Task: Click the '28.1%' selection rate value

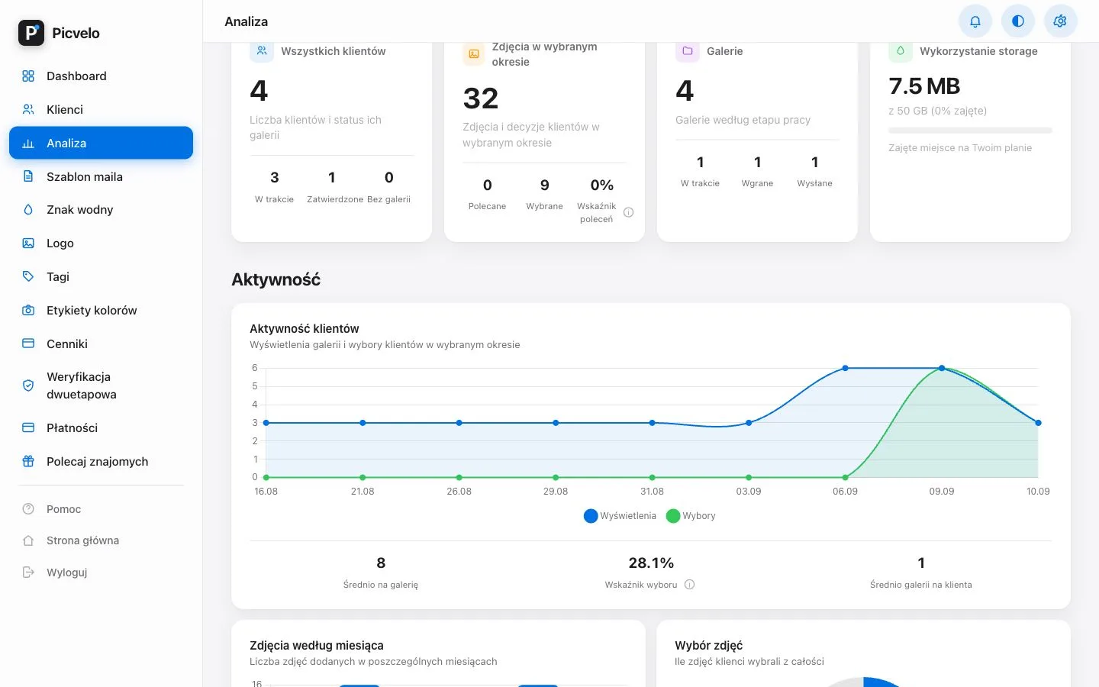Action: click(651, 563)
